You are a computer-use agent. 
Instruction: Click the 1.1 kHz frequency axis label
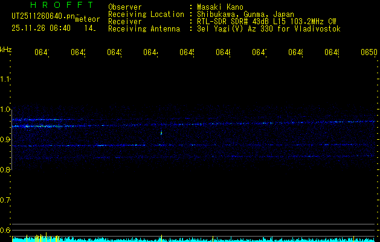click(5, 79)
